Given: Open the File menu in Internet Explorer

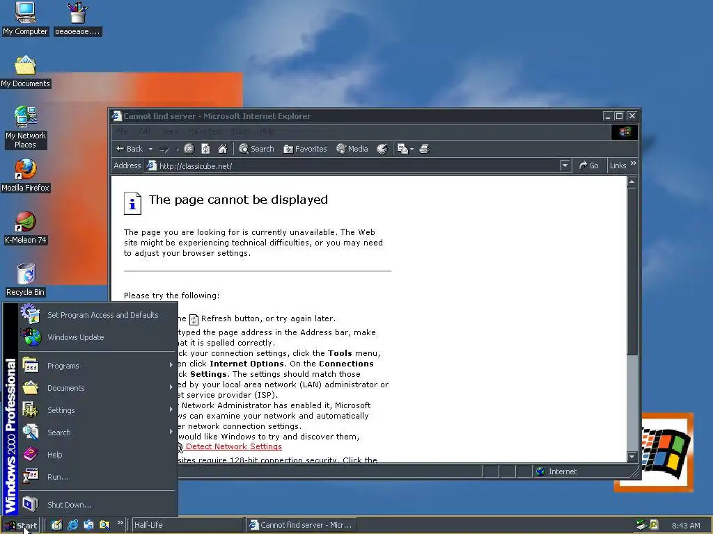Looking at the screenshot, I should 122,131.
